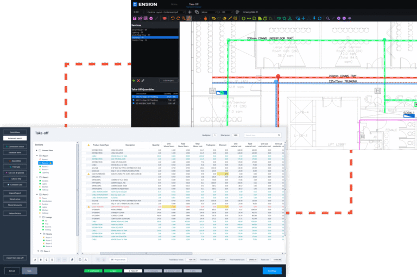Click the Project totals button

click(118, 260)
